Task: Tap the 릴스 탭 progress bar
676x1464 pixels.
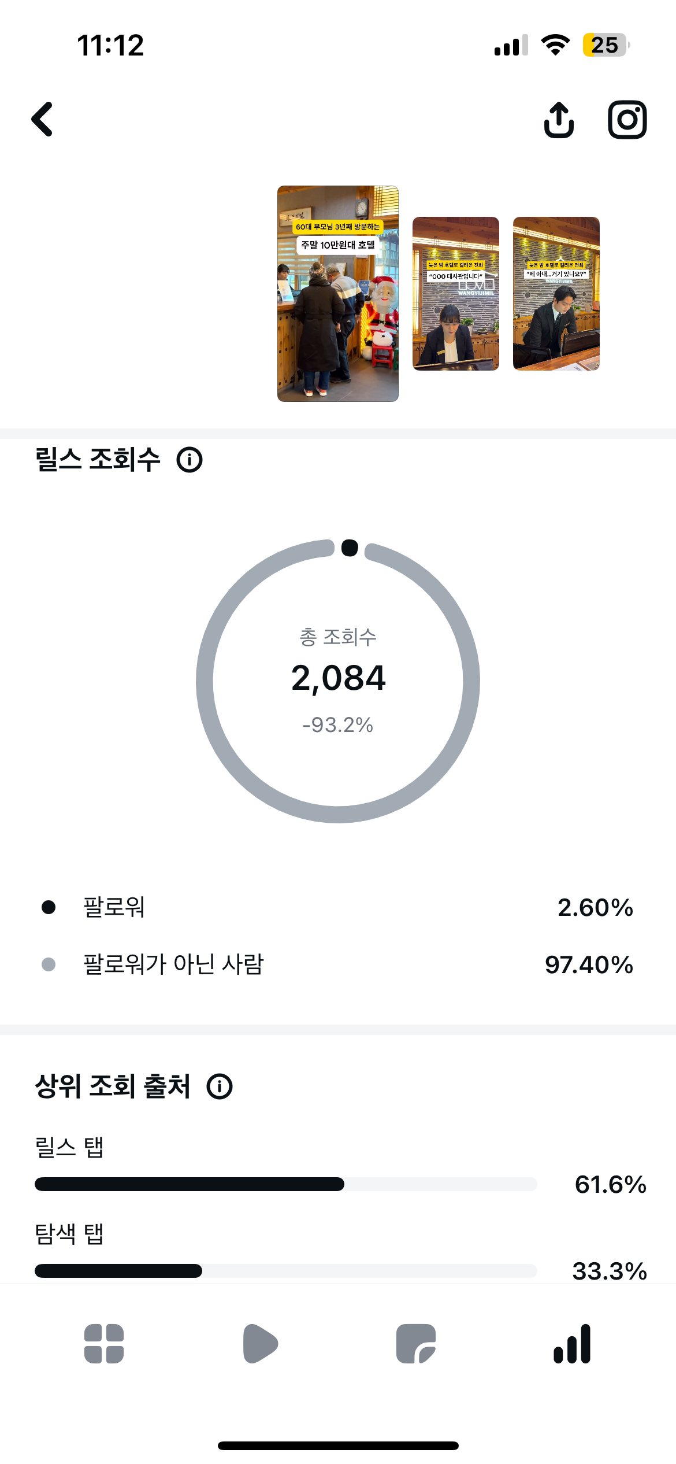Action: [286, 1184]
